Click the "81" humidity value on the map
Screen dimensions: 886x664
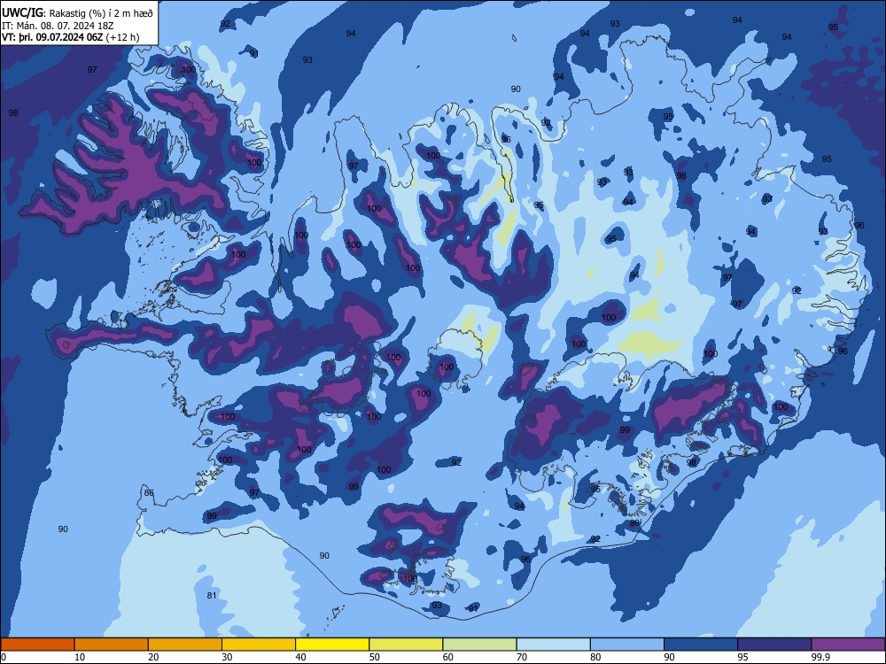pos(212,595)
